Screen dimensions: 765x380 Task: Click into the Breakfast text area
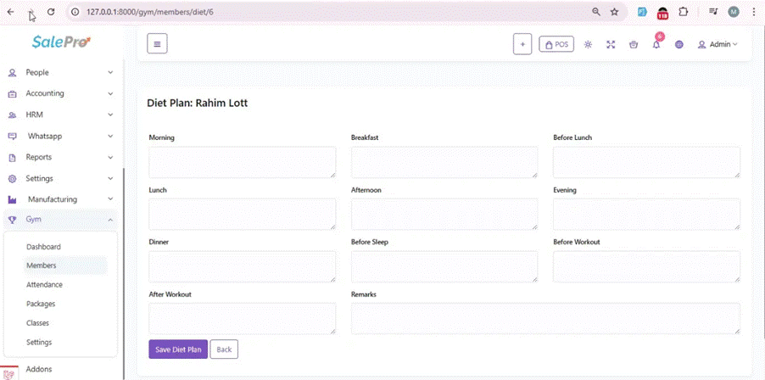click(444, 162)
